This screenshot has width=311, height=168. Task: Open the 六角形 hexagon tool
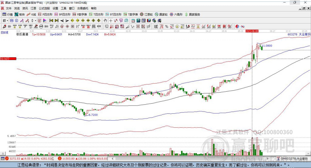pos(176,15)
